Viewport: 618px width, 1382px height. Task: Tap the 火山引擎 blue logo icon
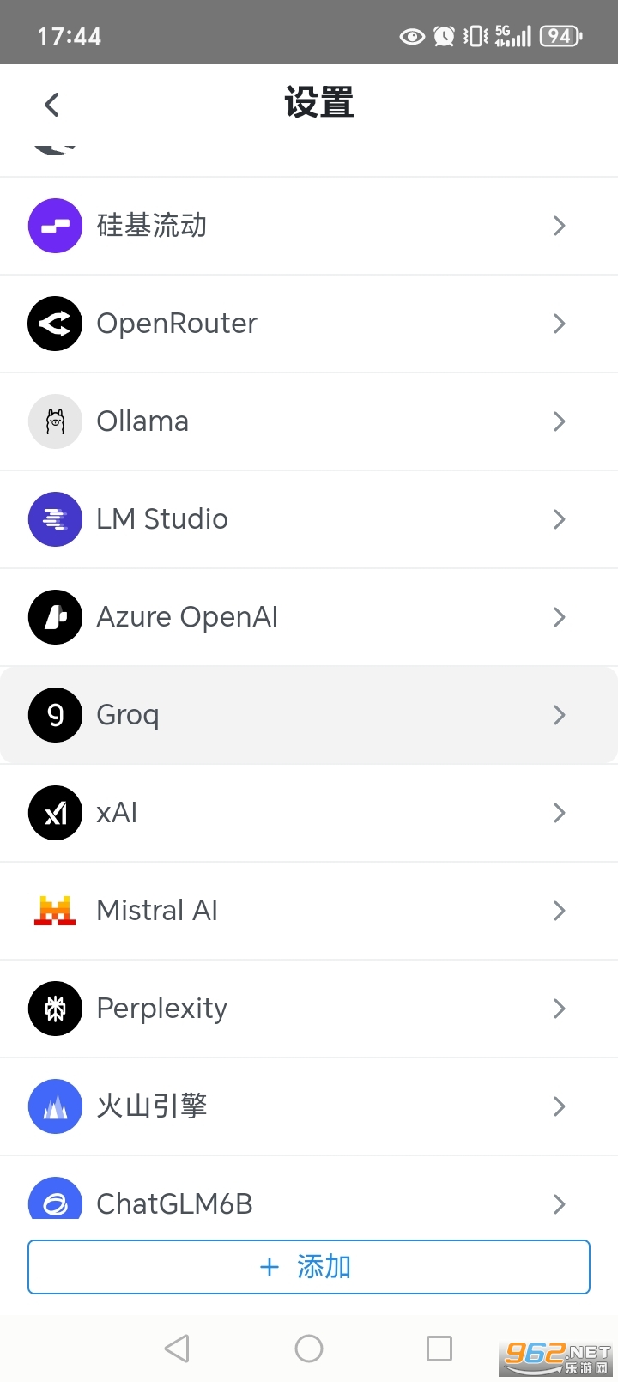pos(55,1106)
